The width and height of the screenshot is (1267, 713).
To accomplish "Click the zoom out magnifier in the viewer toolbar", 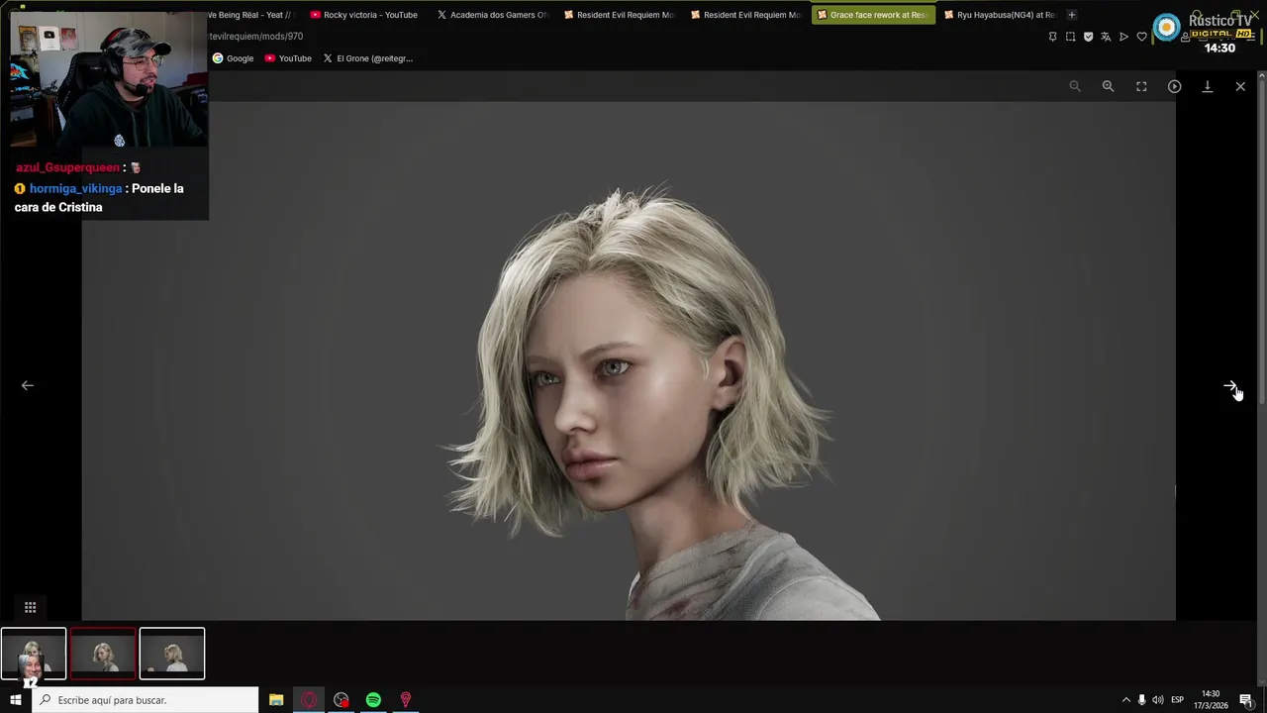I will click(1075, 86).
